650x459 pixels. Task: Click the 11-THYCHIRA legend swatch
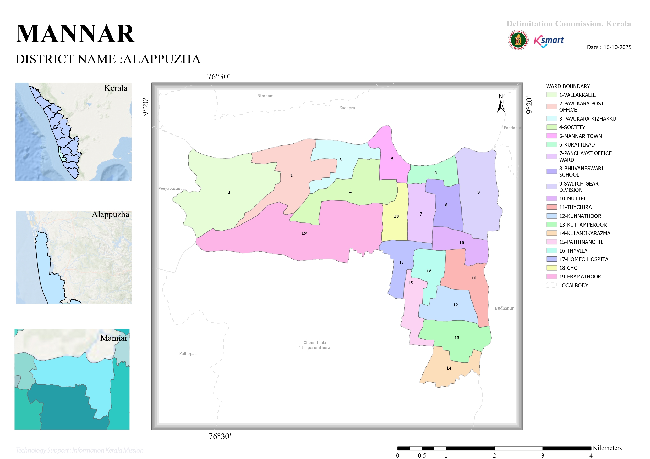pos(551,207)
